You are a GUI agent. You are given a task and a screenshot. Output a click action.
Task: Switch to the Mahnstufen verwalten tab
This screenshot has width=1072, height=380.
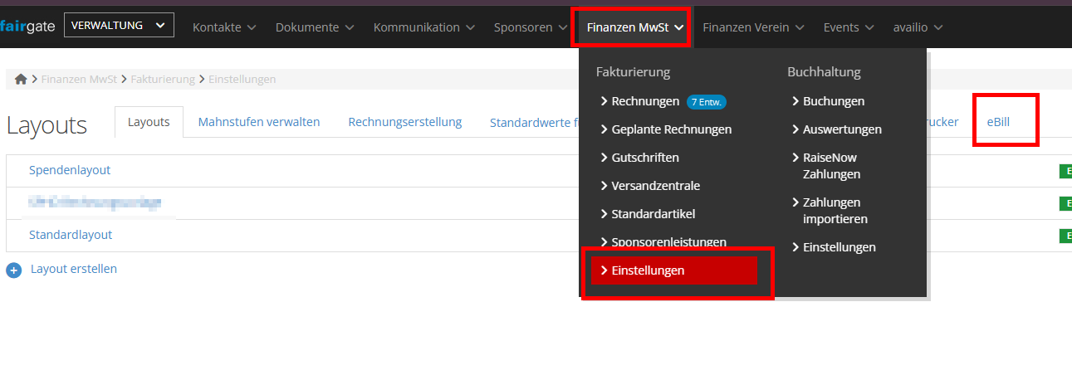pyautogui.click(x=259, y=121)
